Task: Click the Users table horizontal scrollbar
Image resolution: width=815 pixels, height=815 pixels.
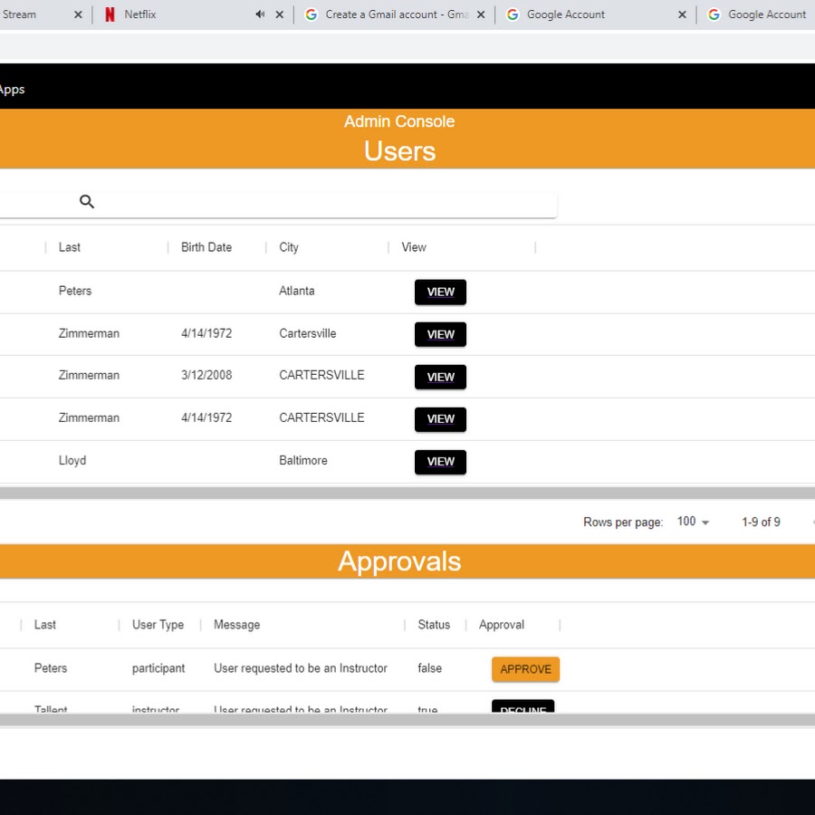Action: pyautogui.click(x=407, y=494)
